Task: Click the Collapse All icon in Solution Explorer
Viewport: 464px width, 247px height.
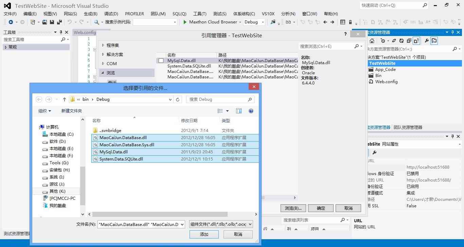Action: pos(409,41)
